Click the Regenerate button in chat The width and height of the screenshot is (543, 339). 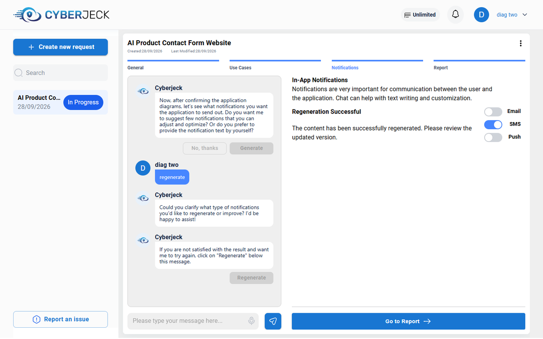(x=252, y=278)
